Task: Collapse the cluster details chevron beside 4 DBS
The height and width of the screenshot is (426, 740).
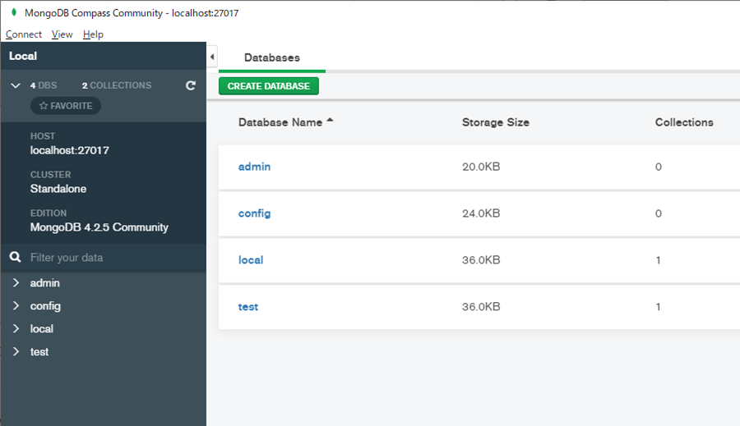Action: click(16, 85)
